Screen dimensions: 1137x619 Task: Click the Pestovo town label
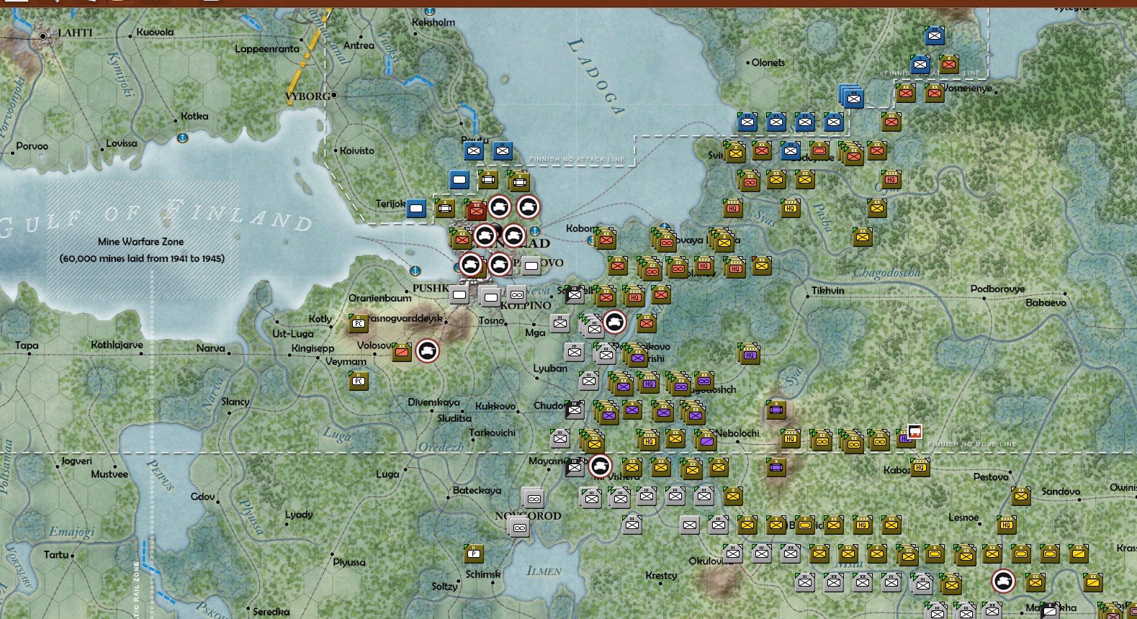point(991,477)
